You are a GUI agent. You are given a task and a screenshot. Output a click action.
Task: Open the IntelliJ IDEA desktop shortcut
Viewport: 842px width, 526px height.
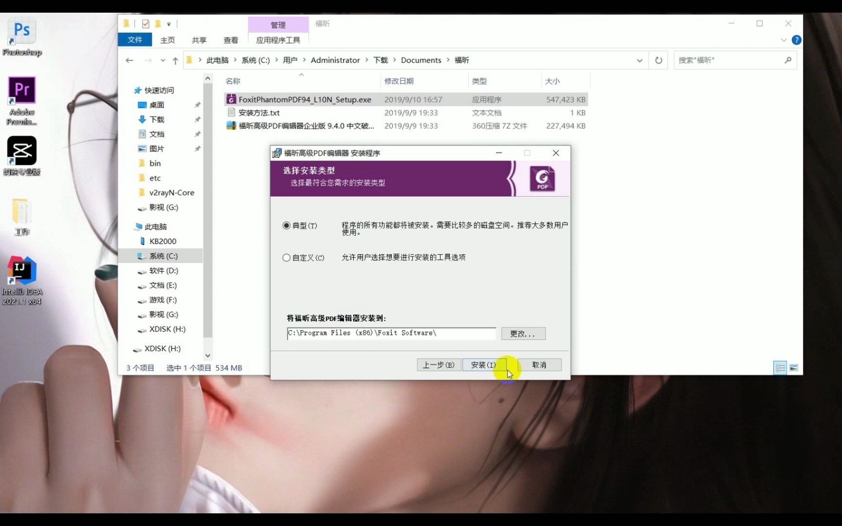(22, 281)
